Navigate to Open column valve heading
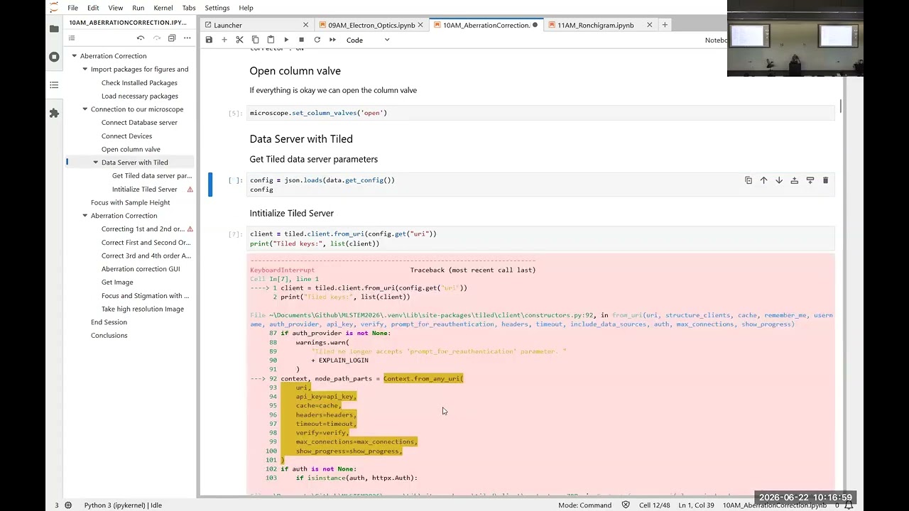The height and width of the screenshot is (511, 909). [131, 149]
